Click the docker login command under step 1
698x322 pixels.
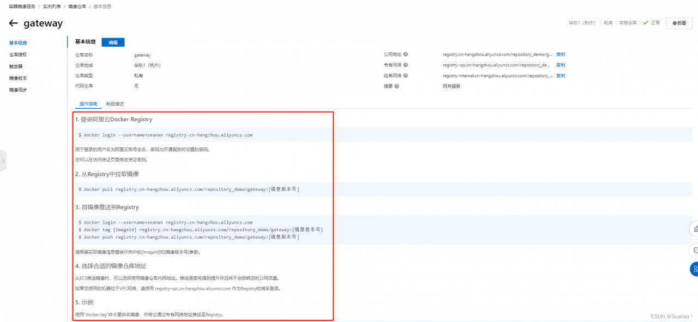[165, 135]
